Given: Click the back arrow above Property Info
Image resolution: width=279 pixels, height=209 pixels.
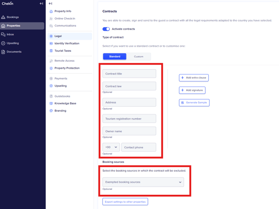Looking at the screenshot, I should (50, 4).
